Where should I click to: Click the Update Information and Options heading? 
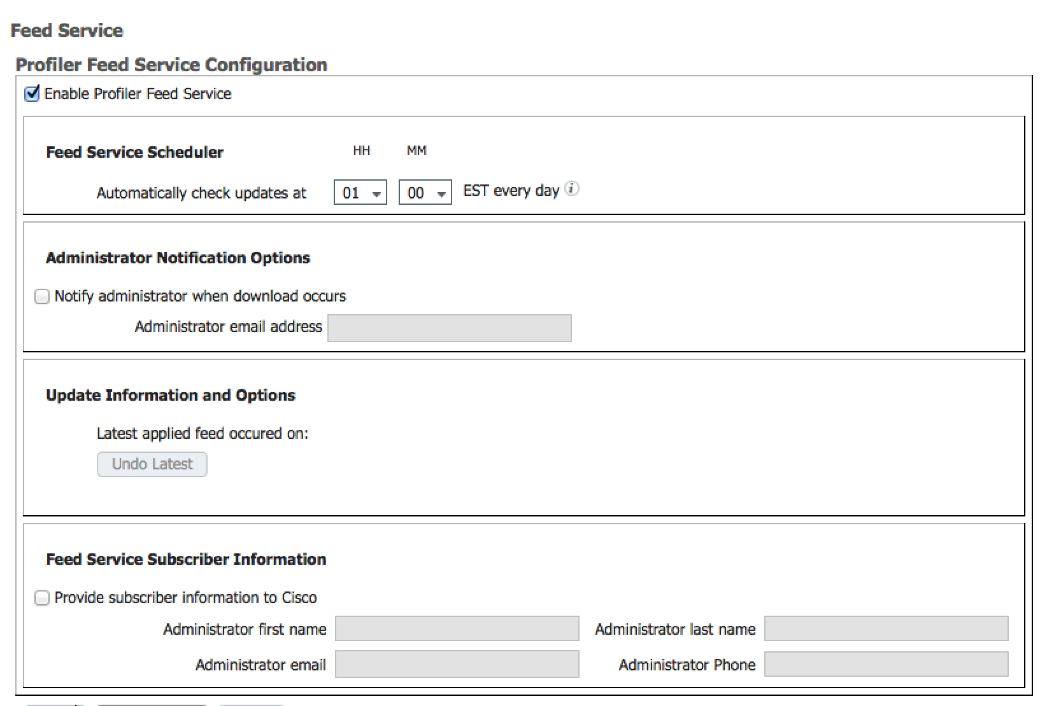click(x=171, y=395)
